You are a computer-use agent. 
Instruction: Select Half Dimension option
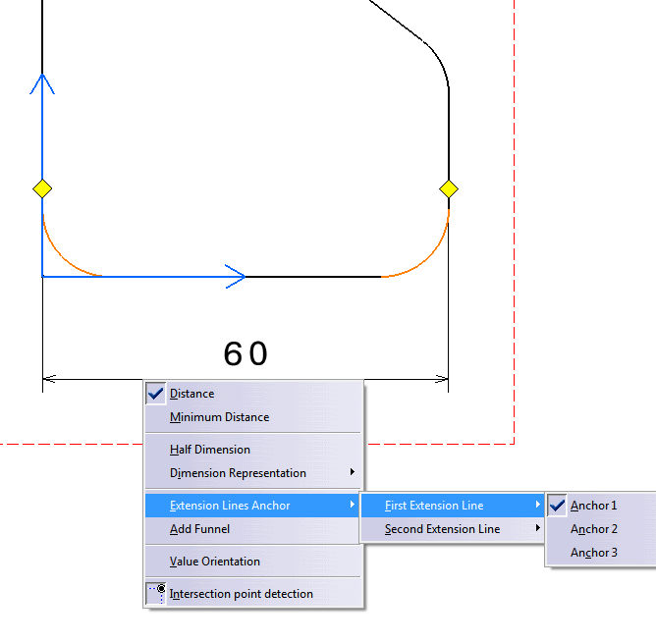(252, 450)
